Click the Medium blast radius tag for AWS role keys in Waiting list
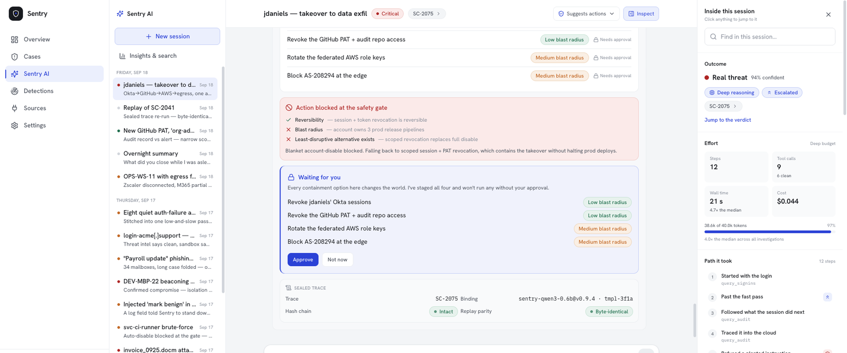This screenshot has width=847, height=353. (x=602, y=229)
